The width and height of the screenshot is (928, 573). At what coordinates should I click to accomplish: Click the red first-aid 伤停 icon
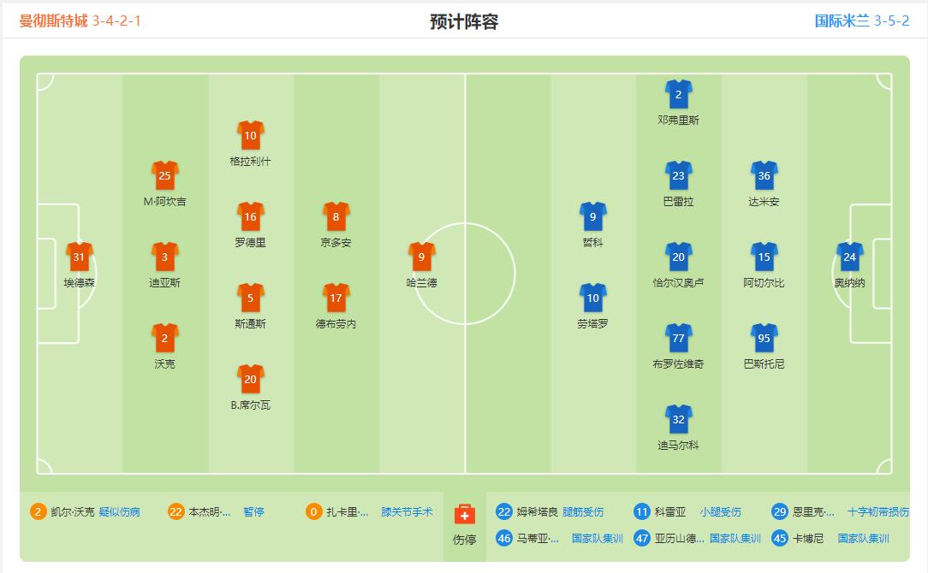pyautogui.click(x=463, y=515)
